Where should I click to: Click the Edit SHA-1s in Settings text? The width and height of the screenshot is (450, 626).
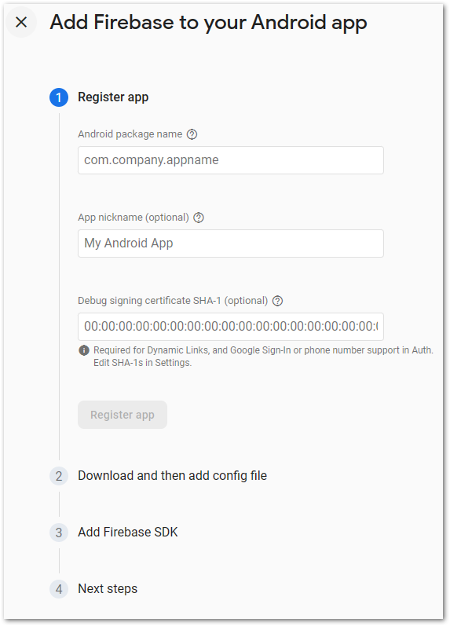click(143, 363)
